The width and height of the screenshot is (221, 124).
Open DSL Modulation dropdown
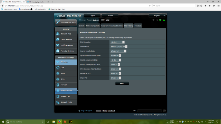[117, 42]
